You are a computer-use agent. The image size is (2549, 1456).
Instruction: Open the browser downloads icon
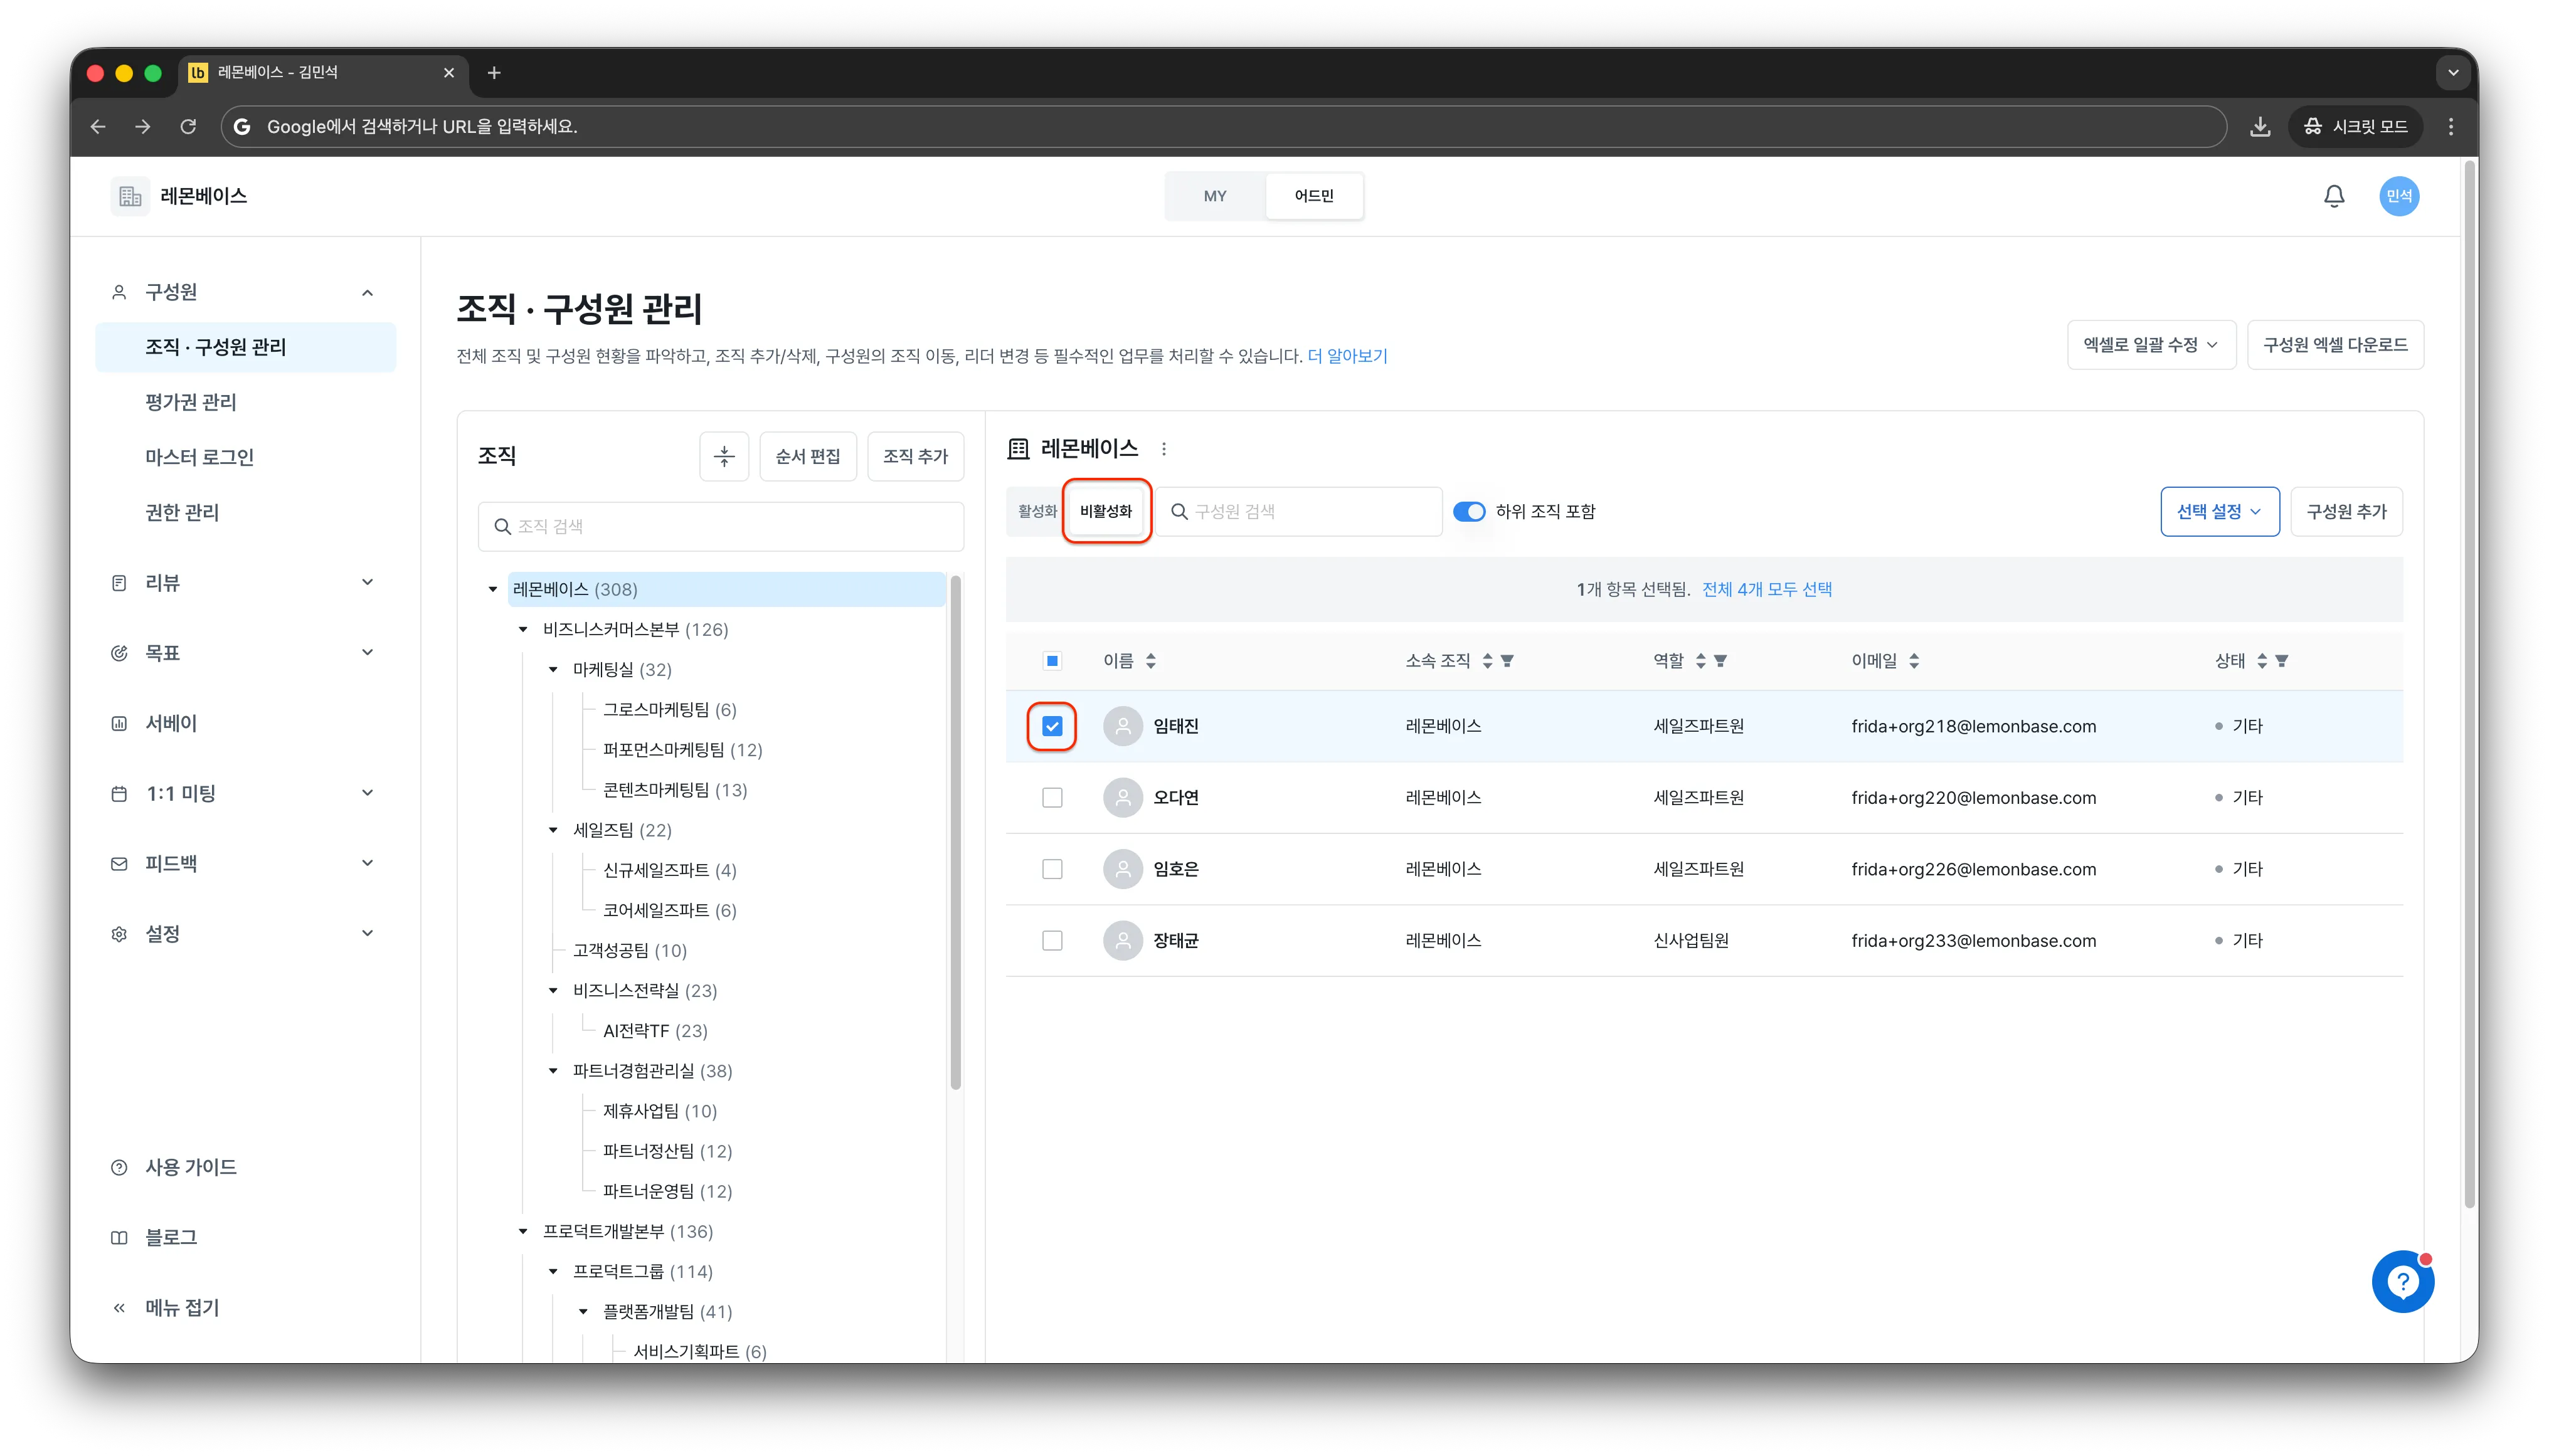pos(2259,126)
